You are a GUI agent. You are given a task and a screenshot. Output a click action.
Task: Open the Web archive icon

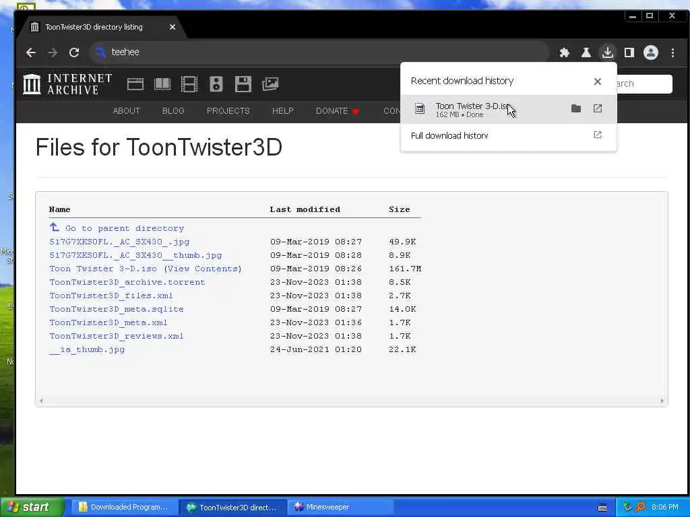[135, 84]
